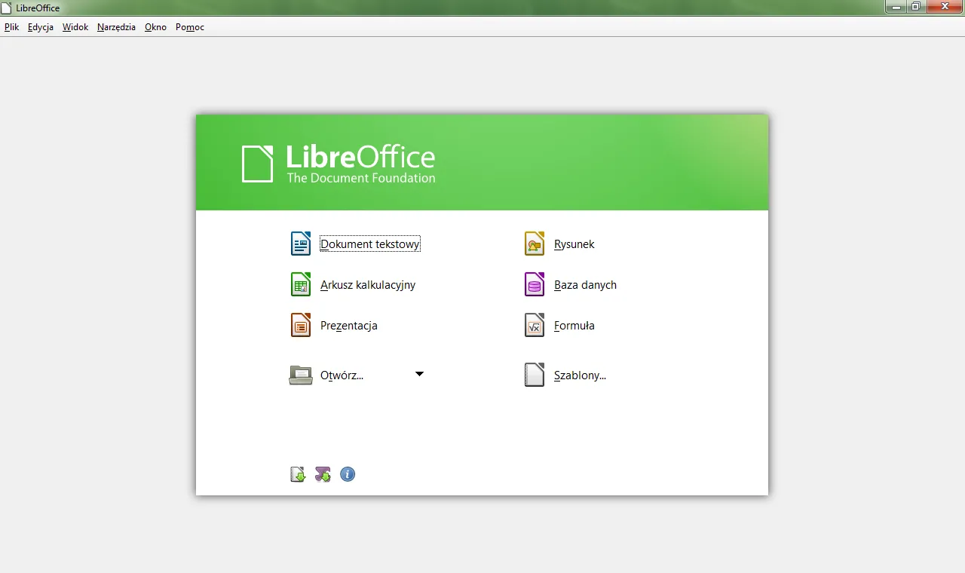This screenshot has width=965, height=573.
Task: Expand the recent documents arrow beside Otwórz
Action: click(420, 374)
